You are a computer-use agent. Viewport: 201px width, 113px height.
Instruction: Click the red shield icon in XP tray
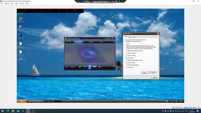pyautogui.click(x=171, y=101)
